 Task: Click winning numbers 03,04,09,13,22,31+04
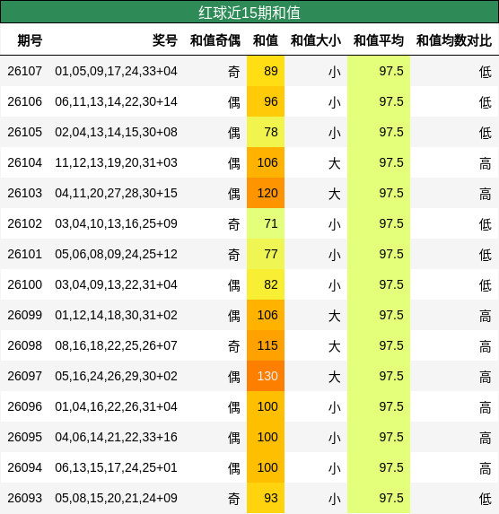116,284
